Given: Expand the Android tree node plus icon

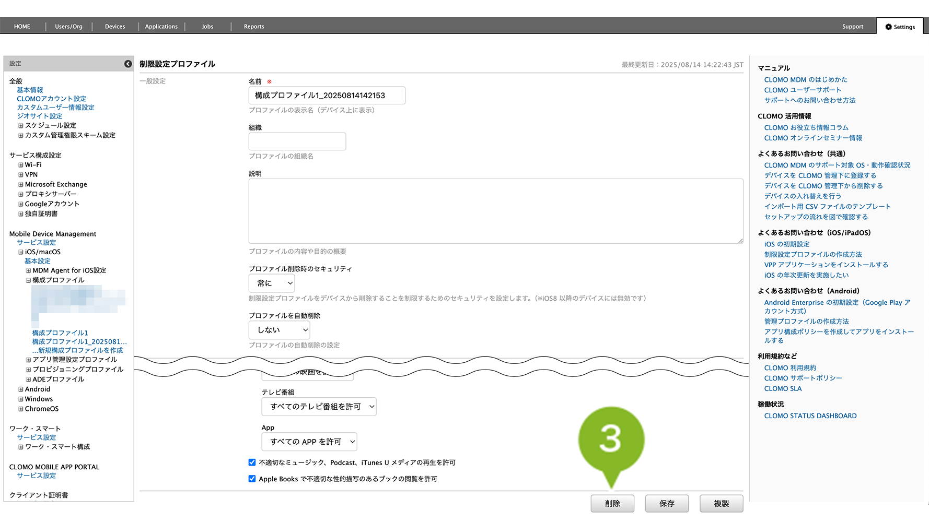Looking at the screenshot, I should 21,389.
